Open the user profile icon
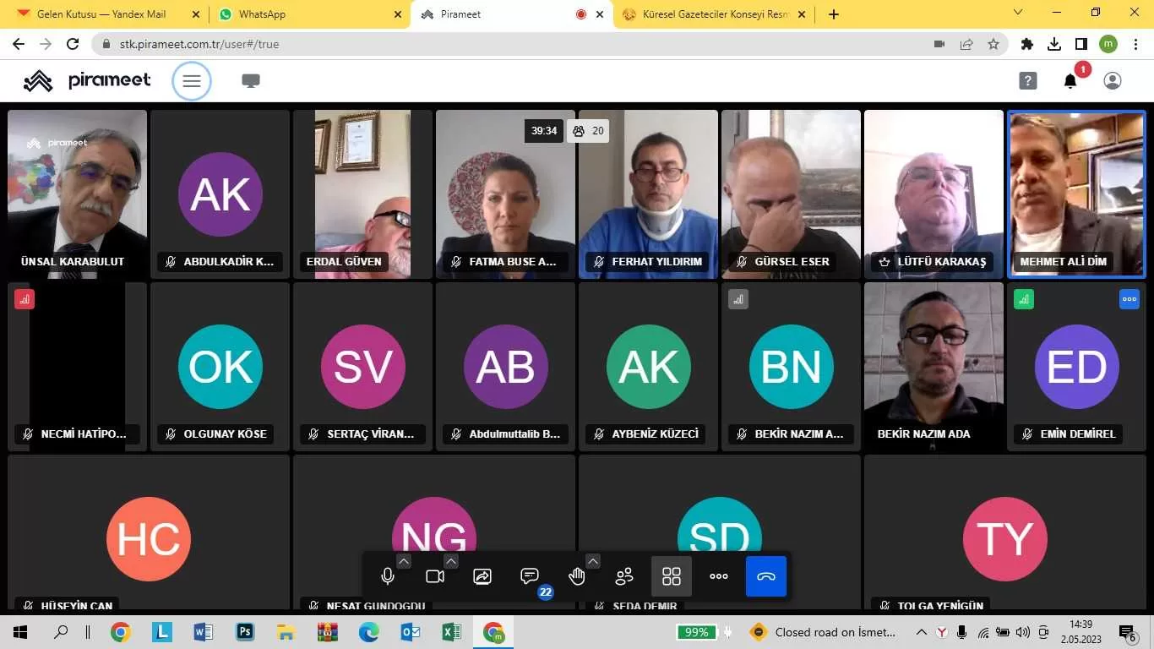Screen dimensions: 1154x649 1113,81
